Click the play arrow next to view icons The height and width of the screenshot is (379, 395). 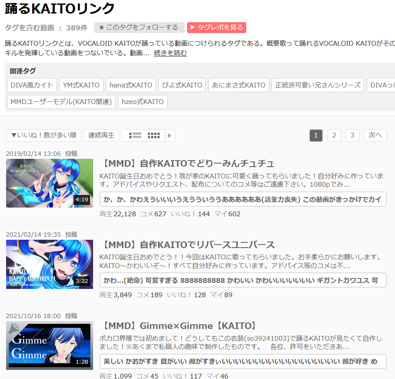point(170,136)
